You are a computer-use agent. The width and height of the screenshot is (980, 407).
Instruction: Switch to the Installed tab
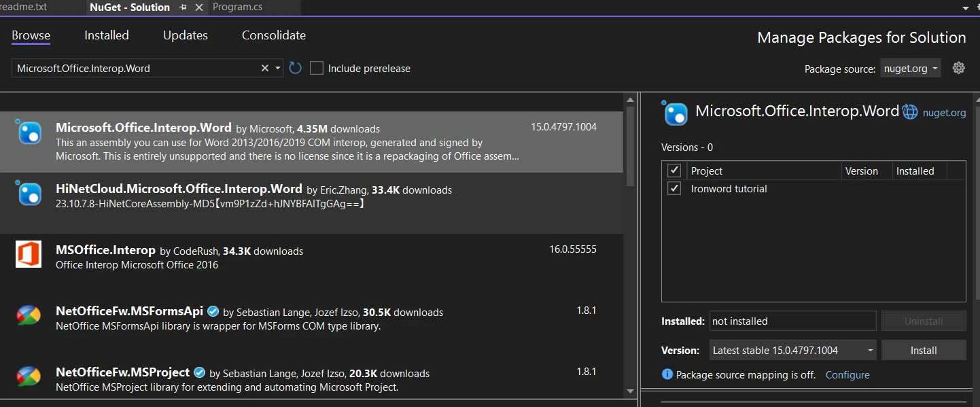click(x=107, y=35)
